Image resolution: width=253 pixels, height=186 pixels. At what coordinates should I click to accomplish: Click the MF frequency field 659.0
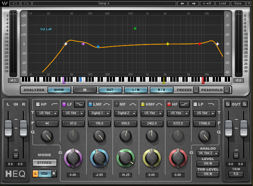[125, 123]
